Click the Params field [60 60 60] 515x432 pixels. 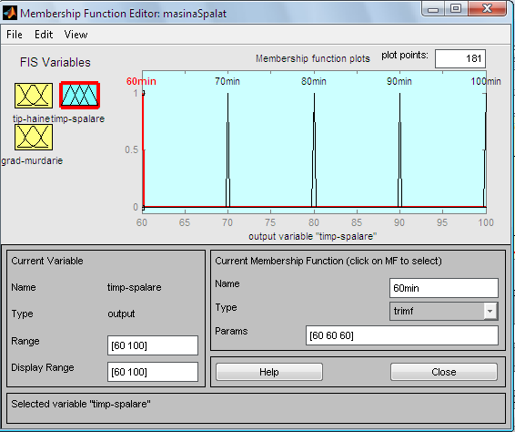[401, 335]
